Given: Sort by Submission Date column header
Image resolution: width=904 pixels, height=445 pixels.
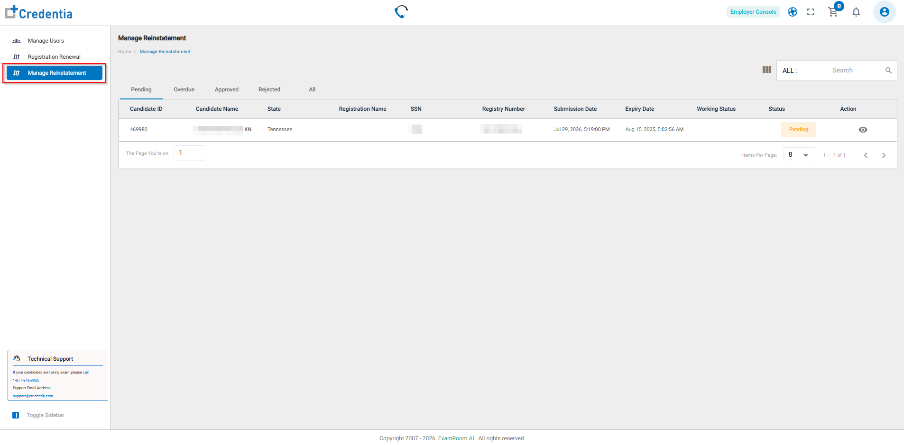Looking at the screenshot, I should (575, 109).
